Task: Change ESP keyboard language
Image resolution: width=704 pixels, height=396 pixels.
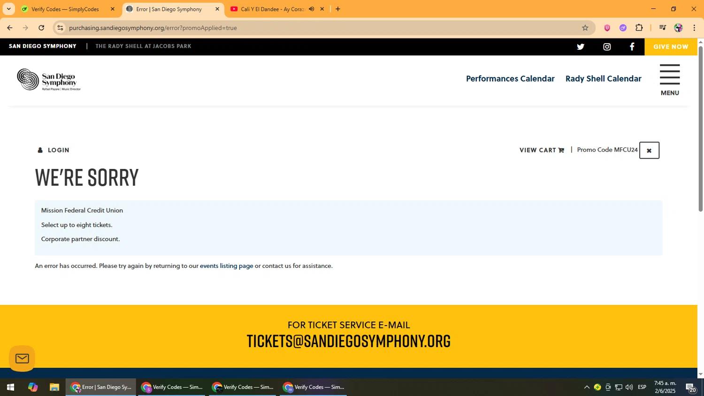Action: 642,387
